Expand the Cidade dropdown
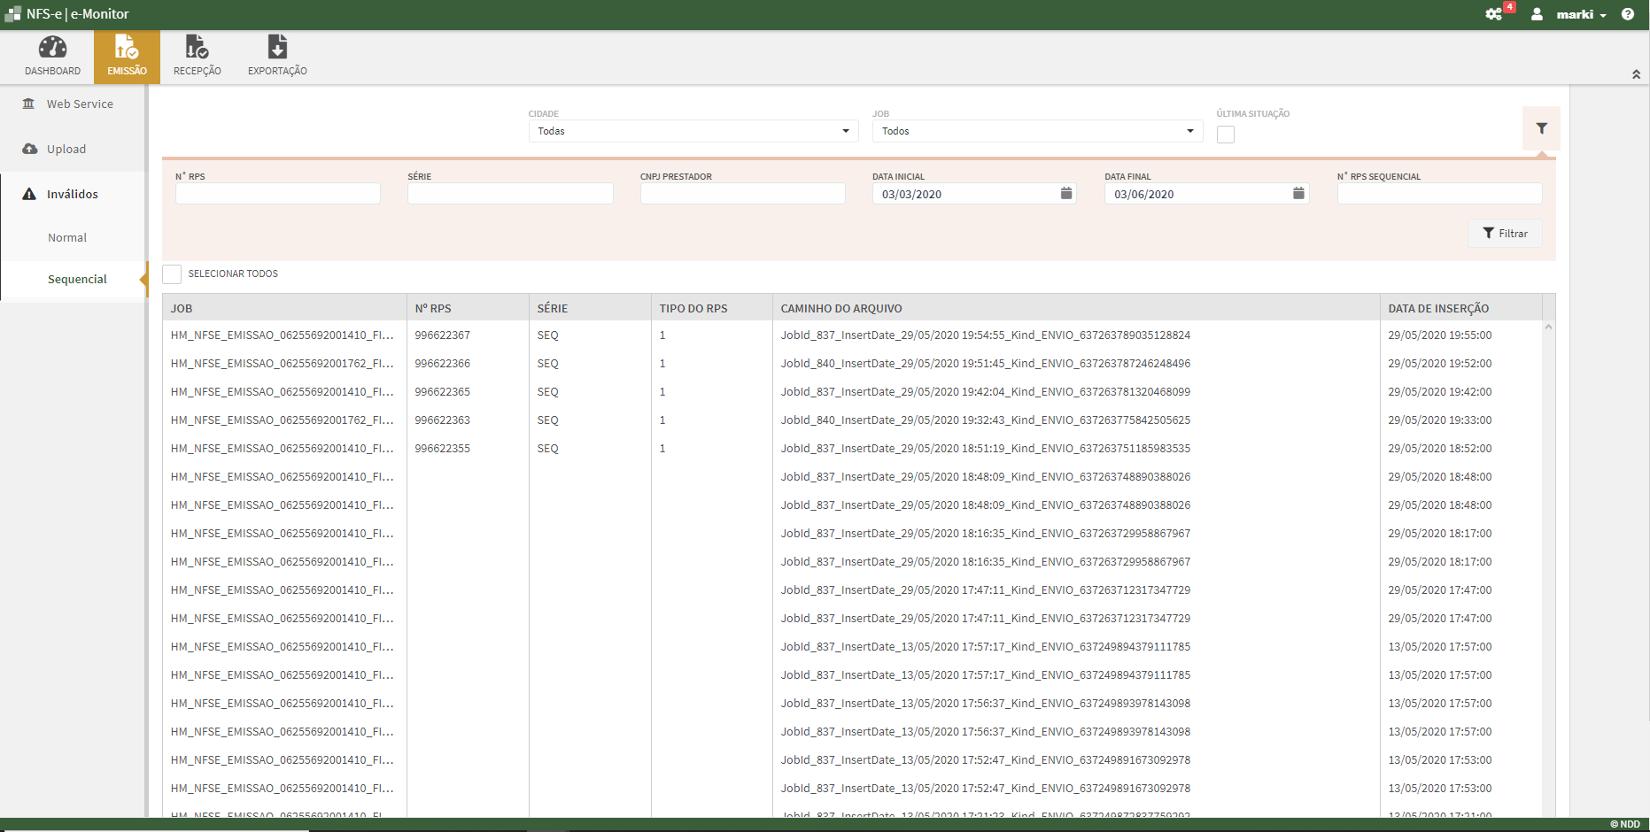 point(693,131)
